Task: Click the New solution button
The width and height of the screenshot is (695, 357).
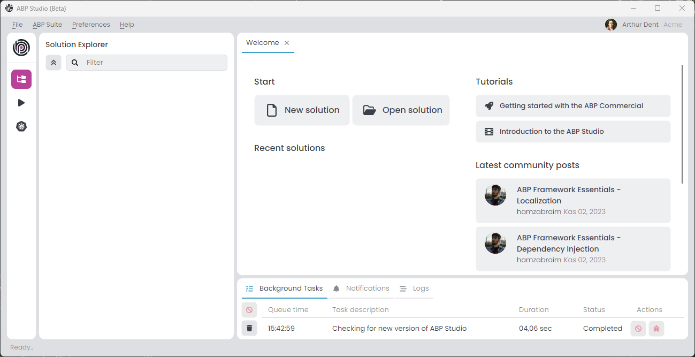Action: [302, 110]
